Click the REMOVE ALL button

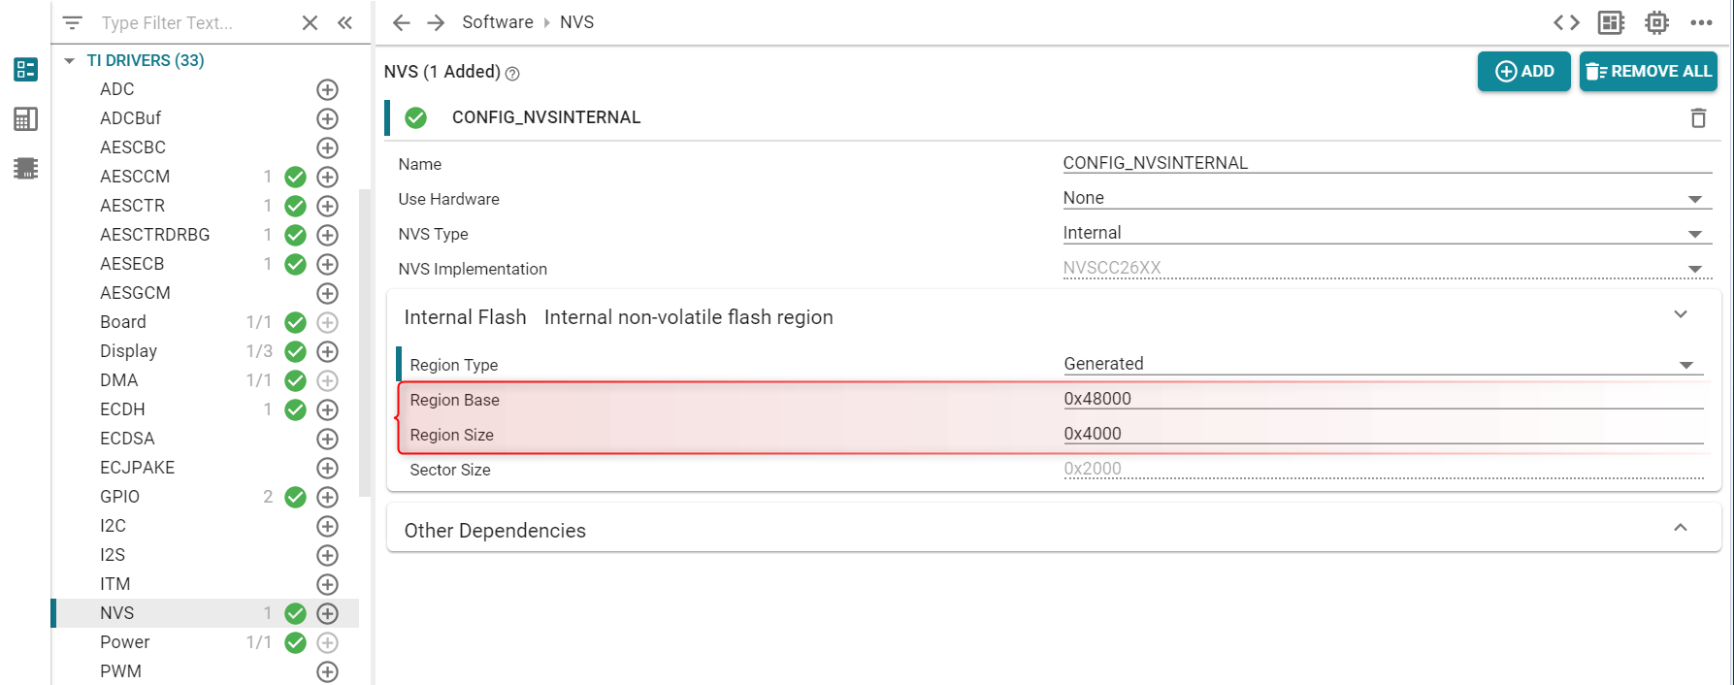pyautogui.click(x=1648, y=71)
